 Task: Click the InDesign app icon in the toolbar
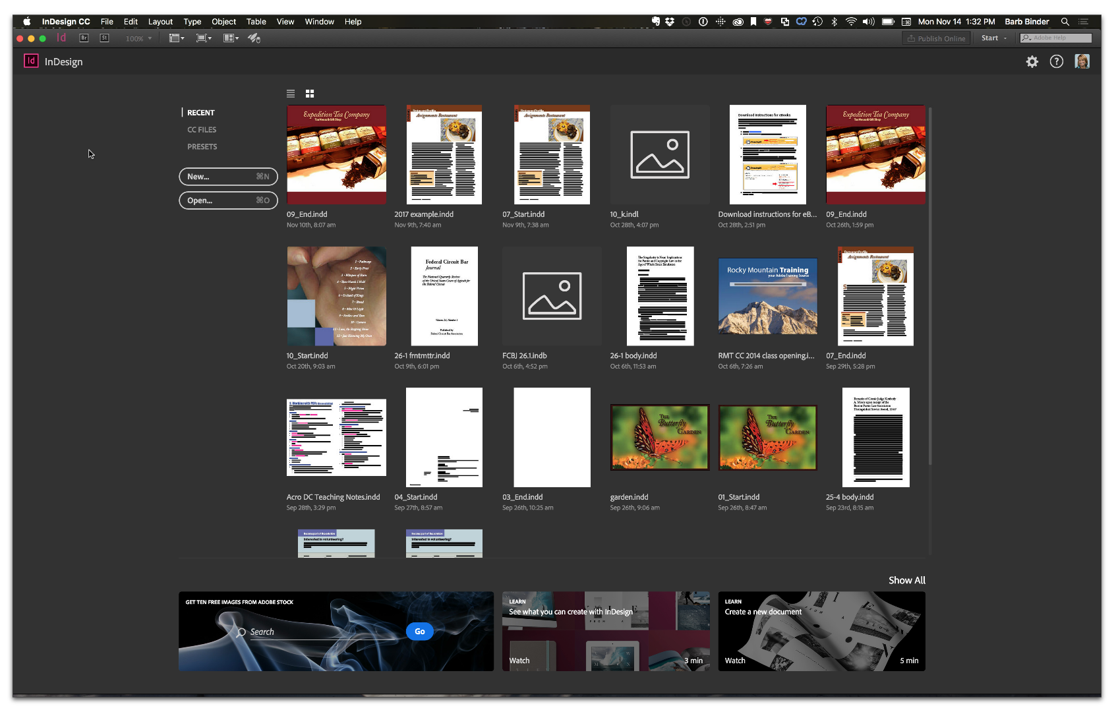pos(61,38)
